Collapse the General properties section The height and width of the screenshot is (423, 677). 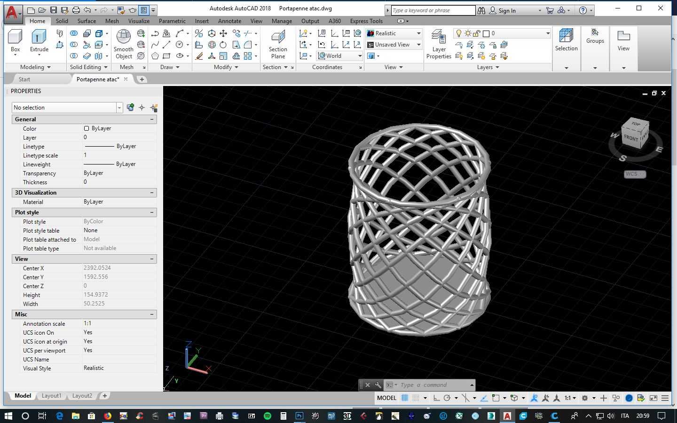pos(152,119)
